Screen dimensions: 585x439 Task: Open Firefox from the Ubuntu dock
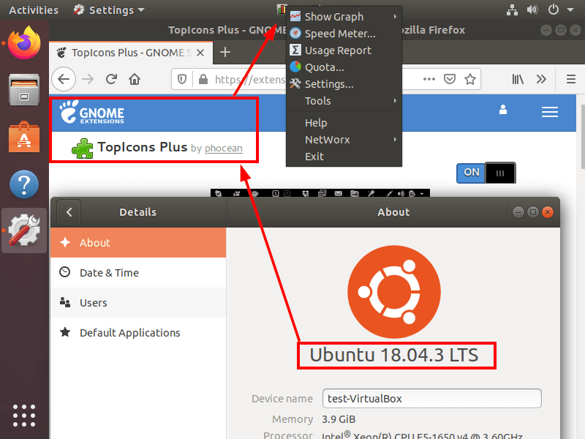(x=24, y=42)
